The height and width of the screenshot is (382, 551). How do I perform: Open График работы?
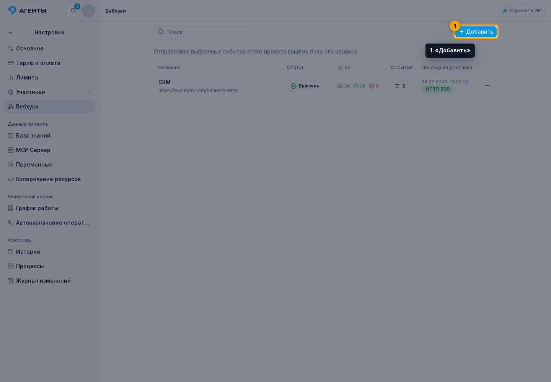click(x=49, y=208)
